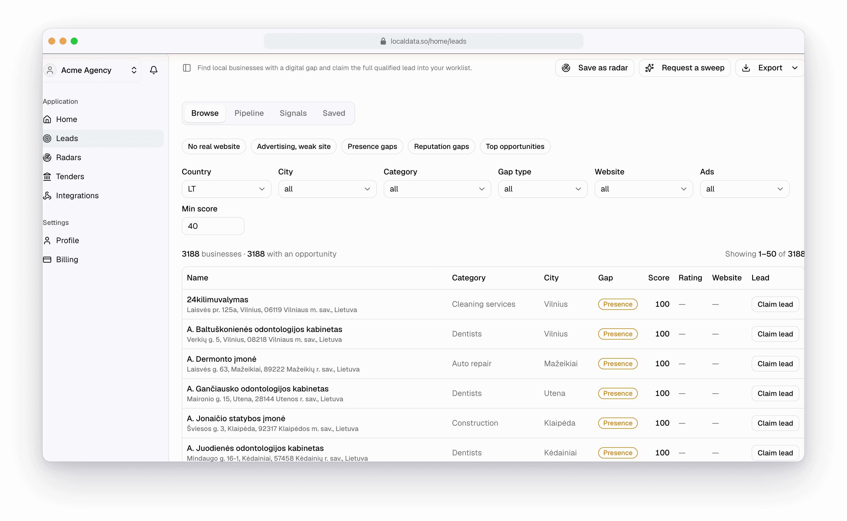Click the Home house icon

47,119
